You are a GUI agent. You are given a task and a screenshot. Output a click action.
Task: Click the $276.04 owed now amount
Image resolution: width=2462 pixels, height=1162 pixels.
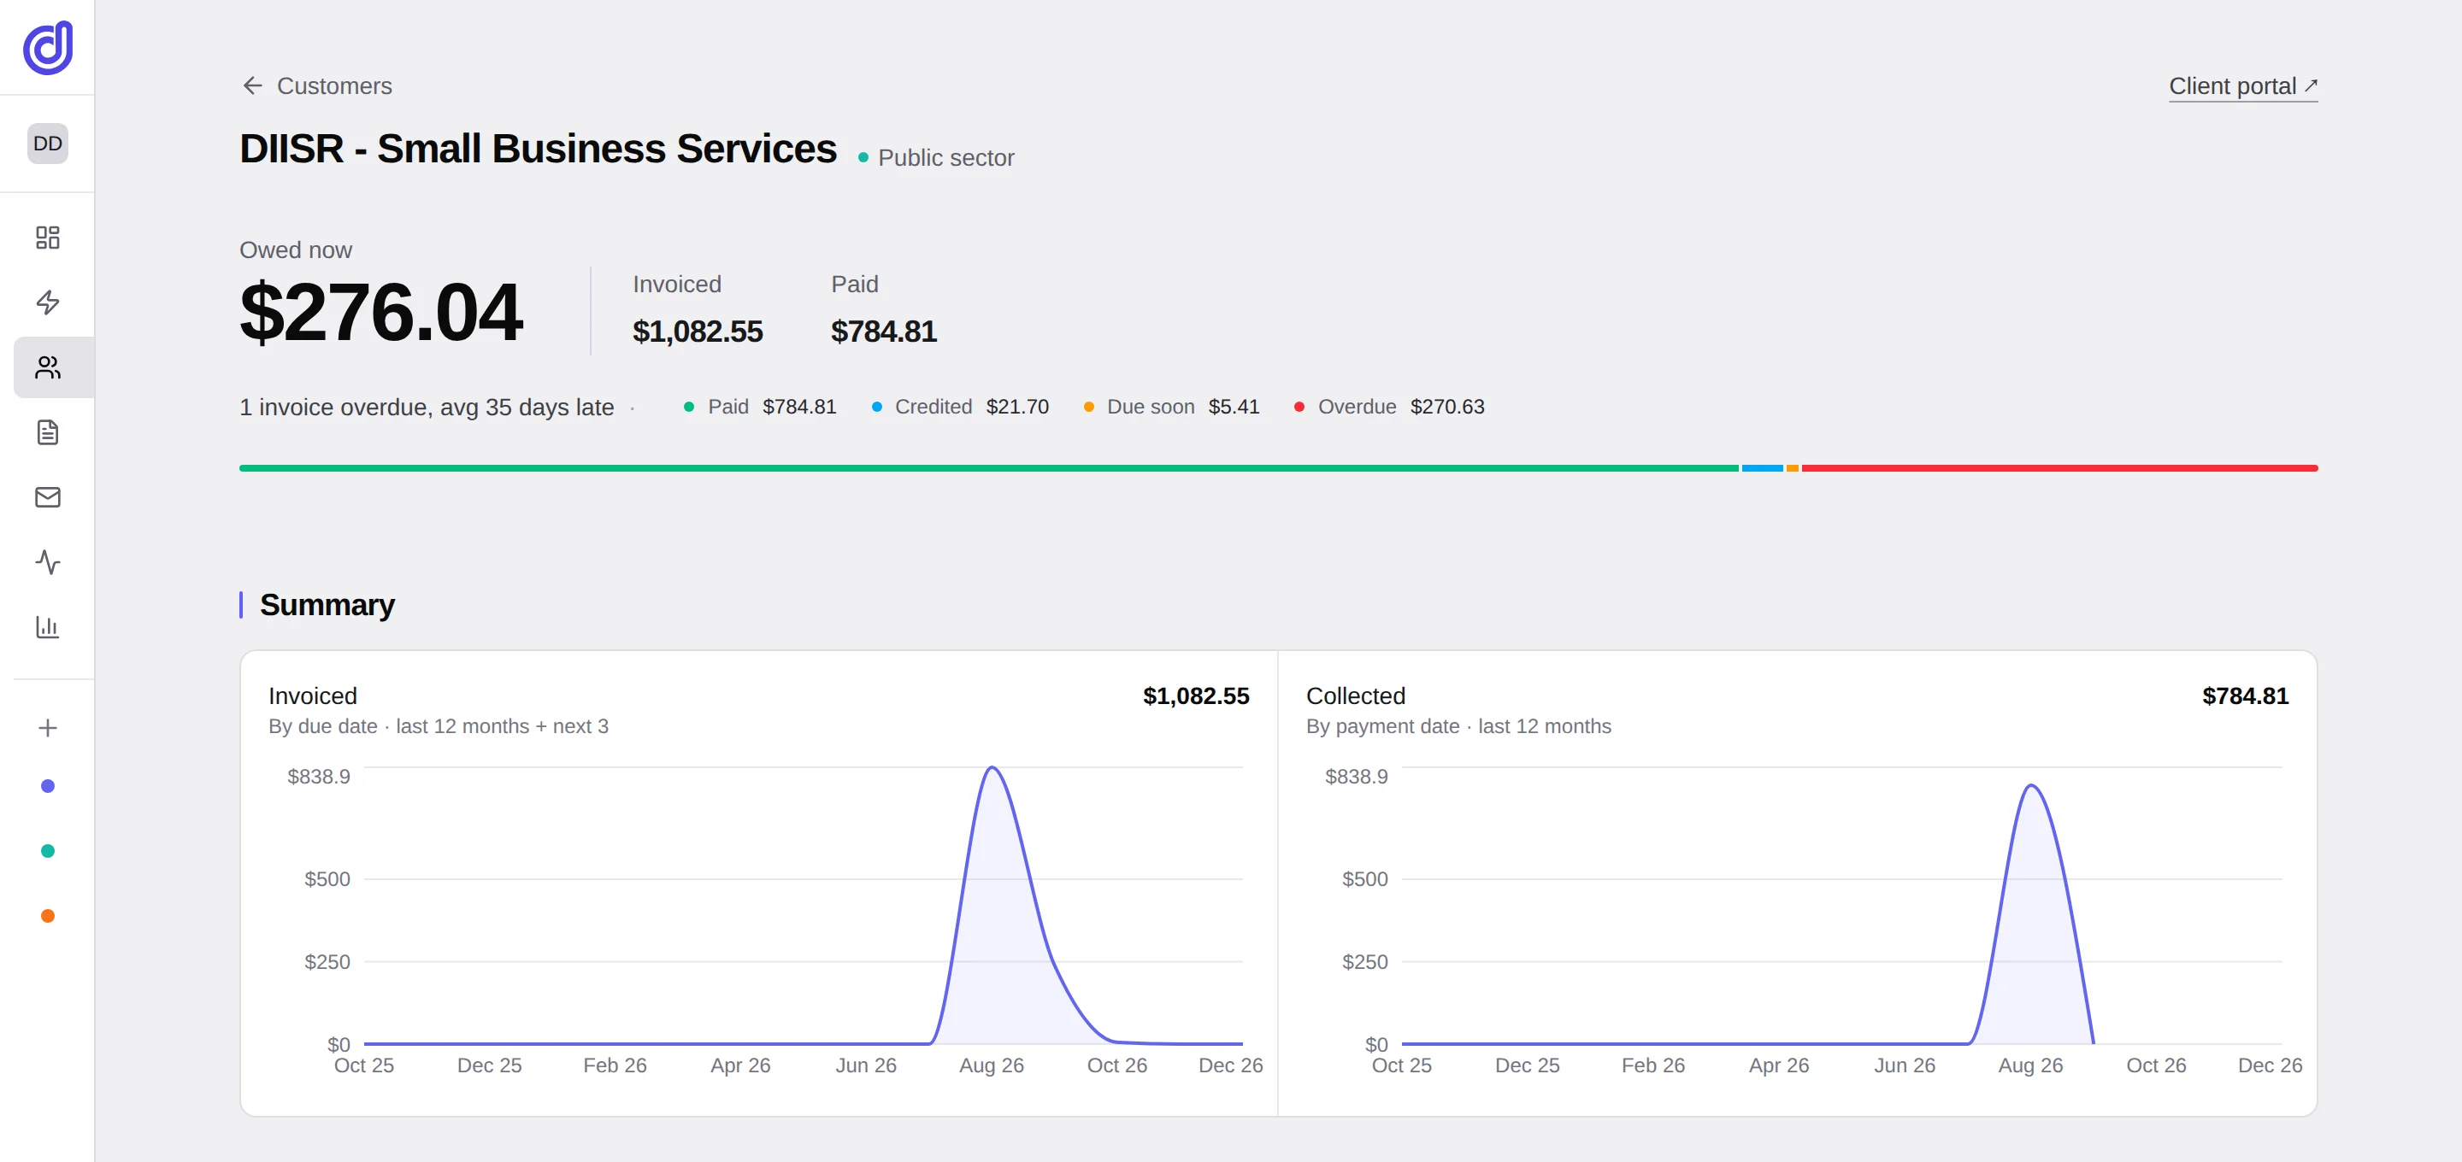point(380,312)
